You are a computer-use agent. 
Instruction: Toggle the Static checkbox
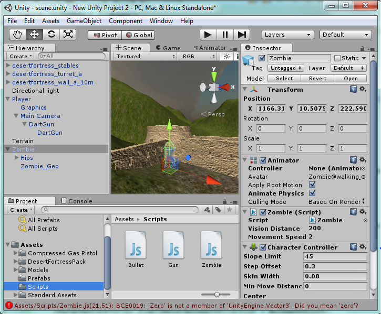coord(337,58)
